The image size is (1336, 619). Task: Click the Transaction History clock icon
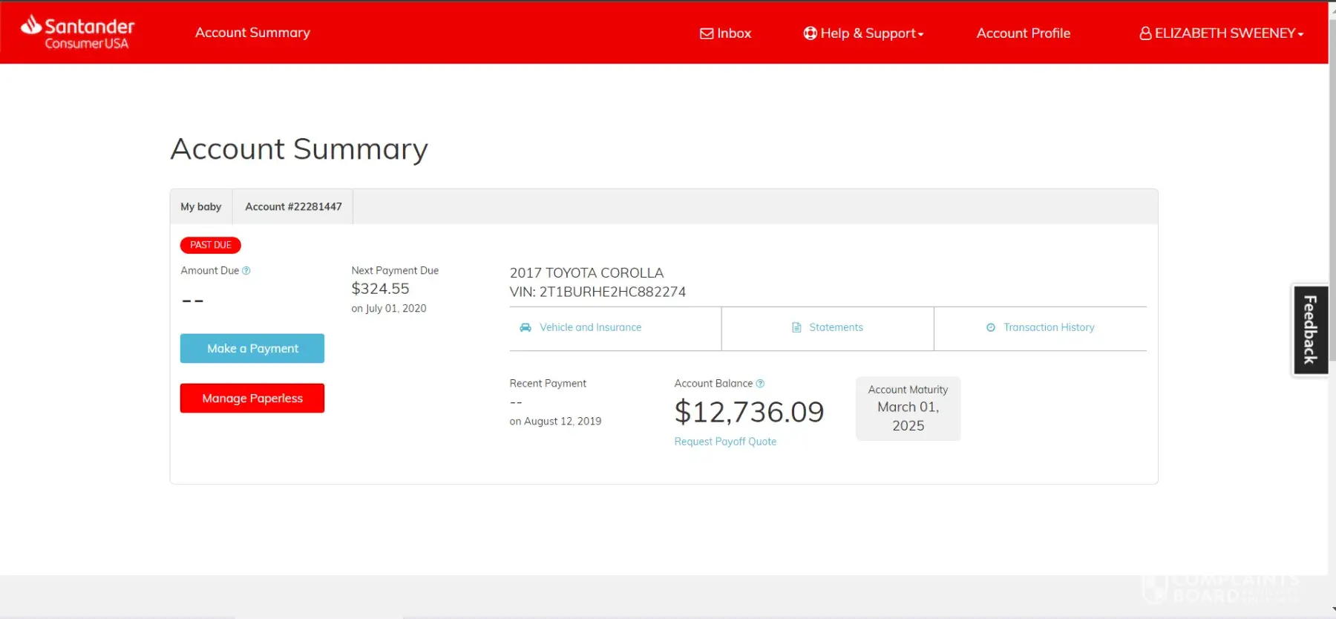click(991, 327)
